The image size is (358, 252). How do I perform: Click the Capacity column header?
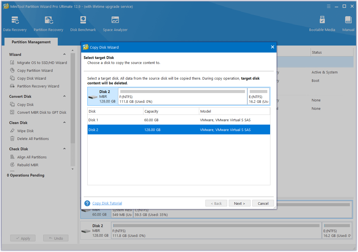171,111
